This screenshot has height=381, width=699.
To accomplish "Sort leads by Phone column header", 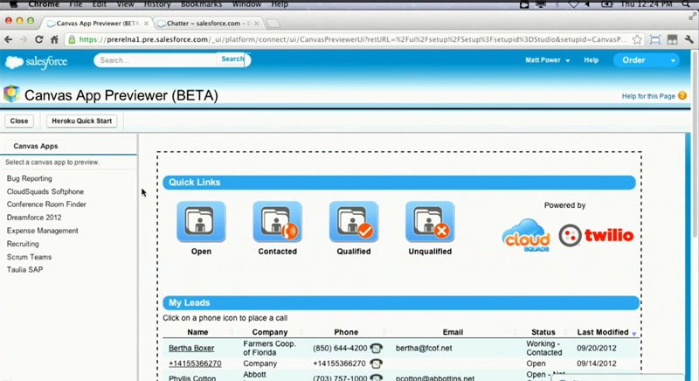I will click(346, 332).
